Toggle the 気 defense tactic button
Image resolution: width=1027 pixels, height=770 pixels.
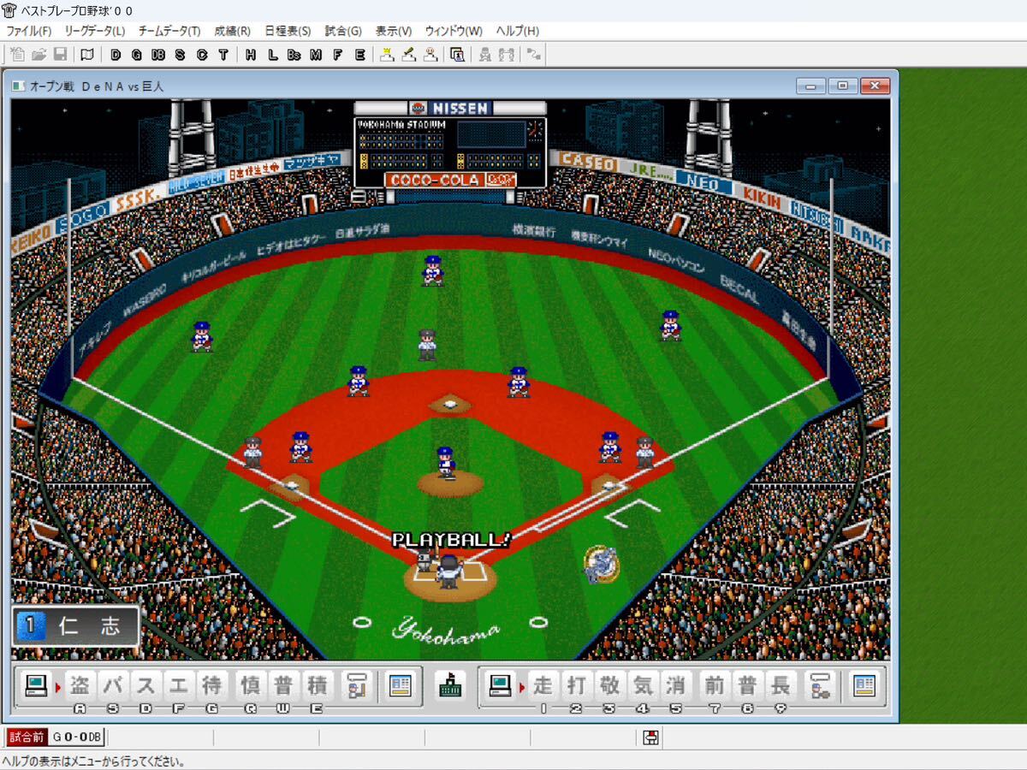click(643, 685)
